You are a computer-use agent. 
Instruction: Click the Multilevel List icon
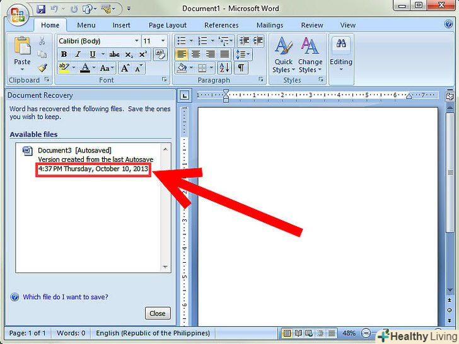point(224,41)
